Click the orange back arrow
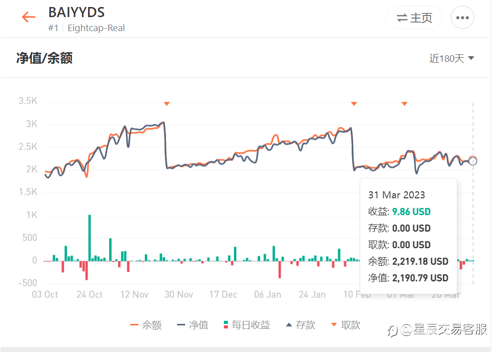 pyautogui.click(x=29, y=17)
